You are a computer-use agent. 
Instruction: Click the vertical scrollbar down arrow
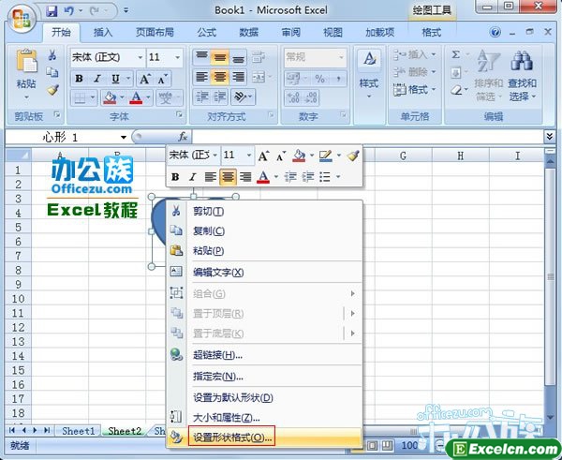coord(550,417)
